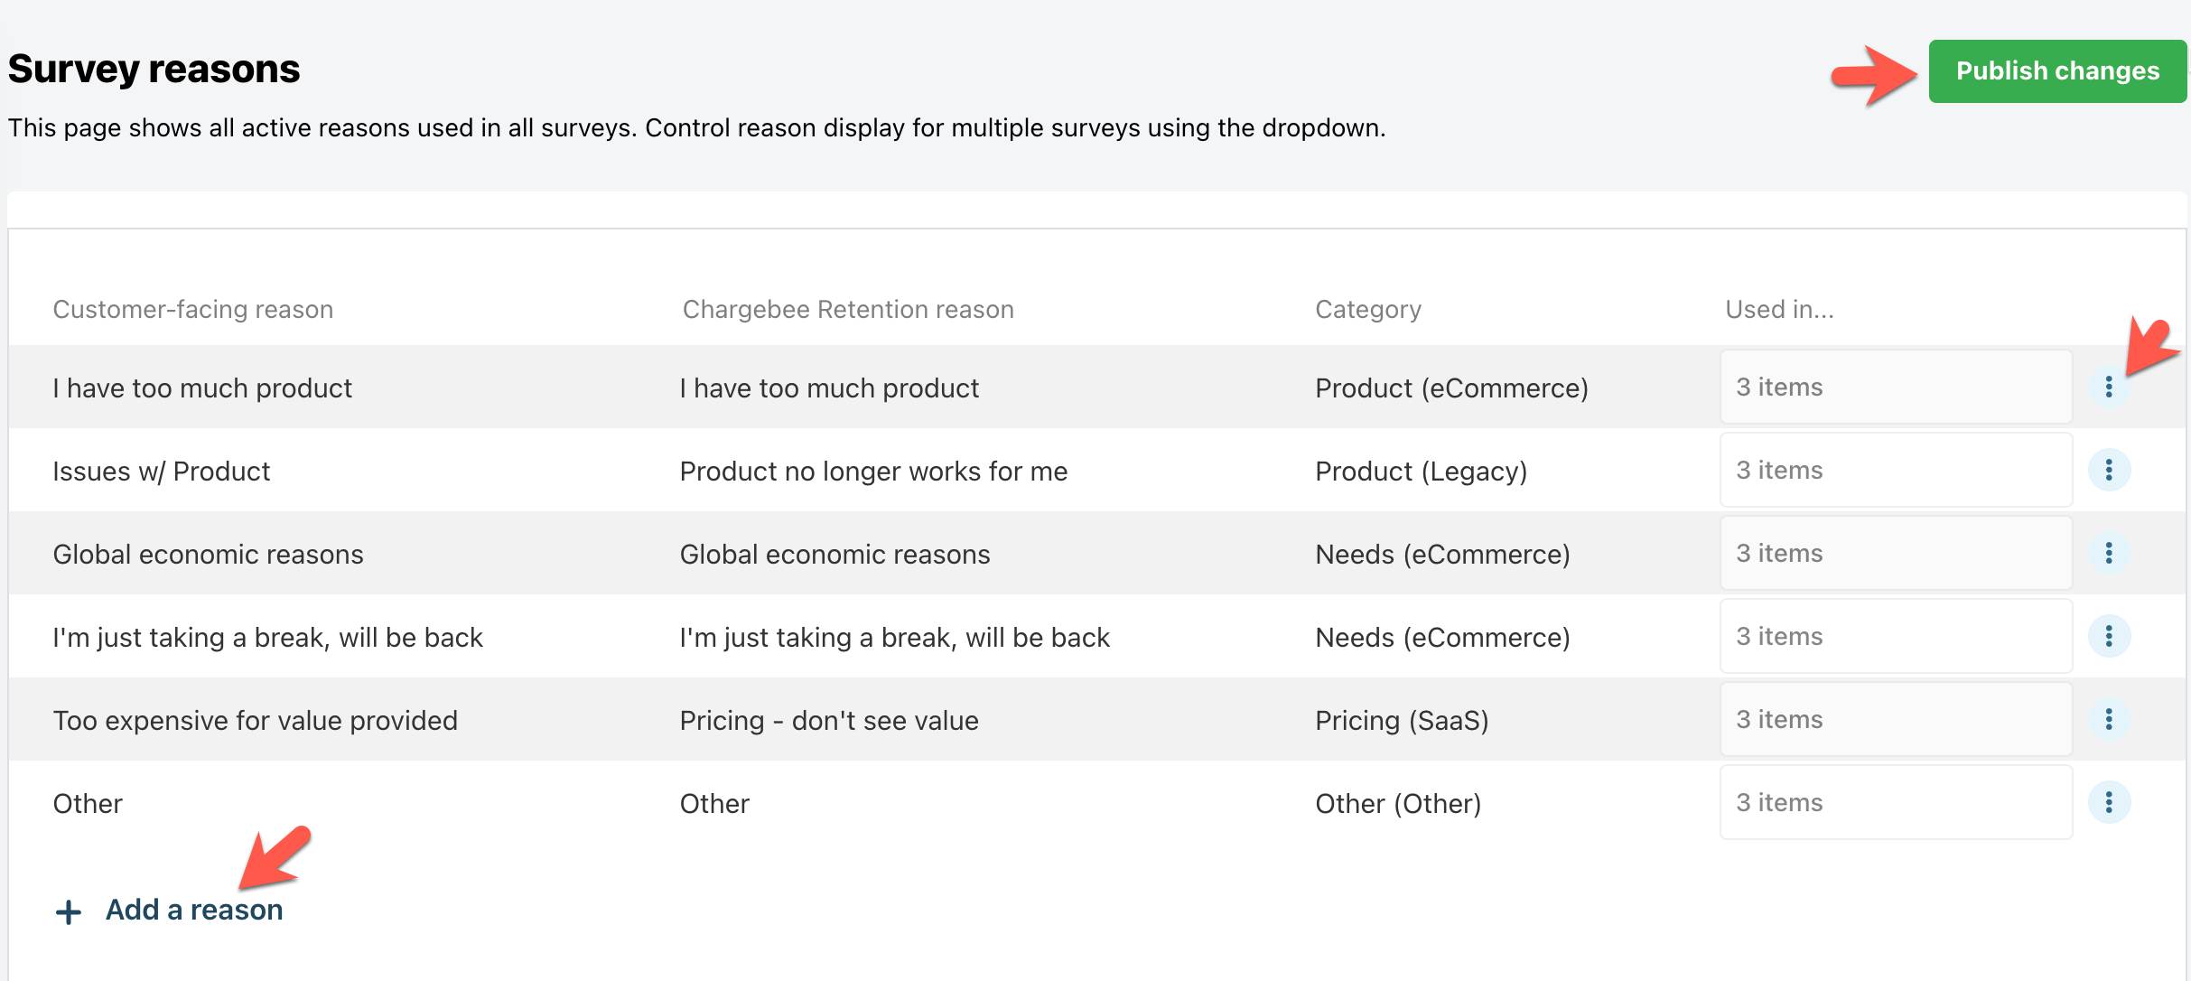Viewport: 2191px width, 981px height.
Task: Open kebab menu for 'Too expensive' row
Action: (x=2109, y=719)
